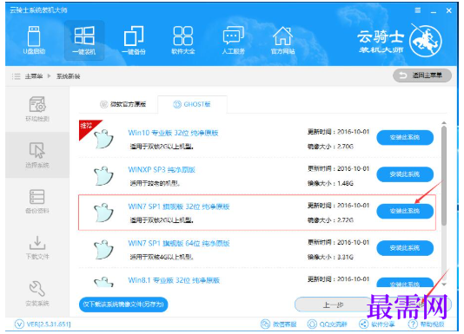Viewport: 464px width, 334px height.
Task: Click the list scroll down arrow
Action: click(x=444, y=285)
